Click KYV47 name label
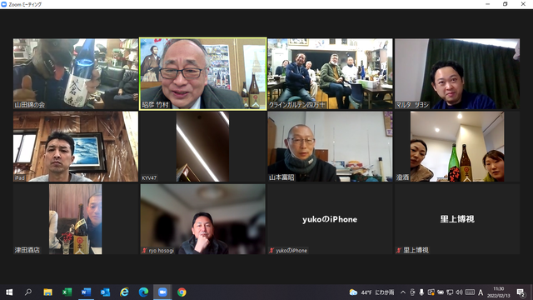 point(149,177)
